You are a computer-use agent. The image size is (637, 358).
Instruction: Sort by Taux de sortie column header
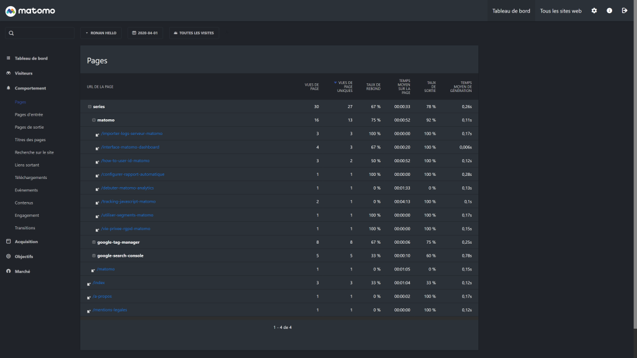point(431,87)
